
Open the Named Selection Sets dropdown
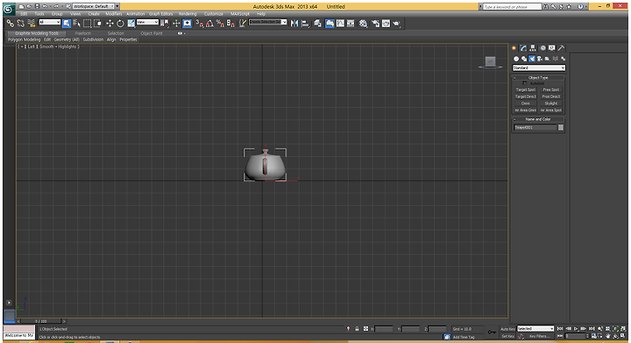click(x=267, y=22)
